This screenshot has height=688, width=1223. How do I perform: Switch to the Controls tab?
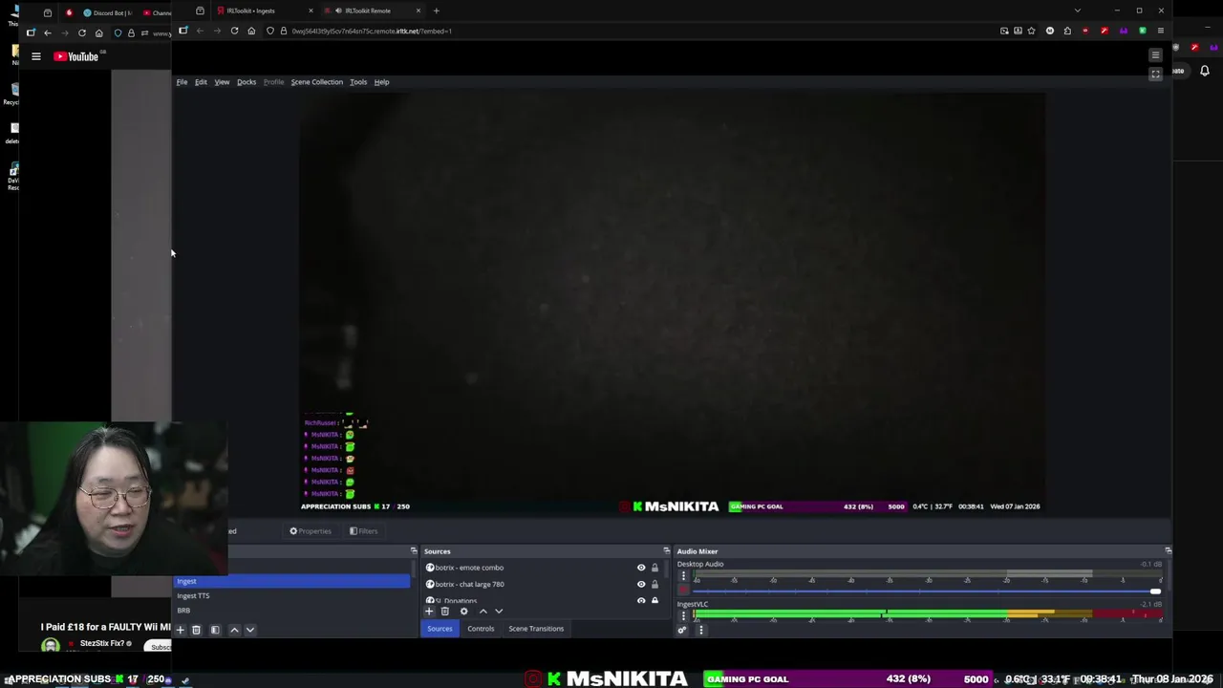(x=481, y=629)
